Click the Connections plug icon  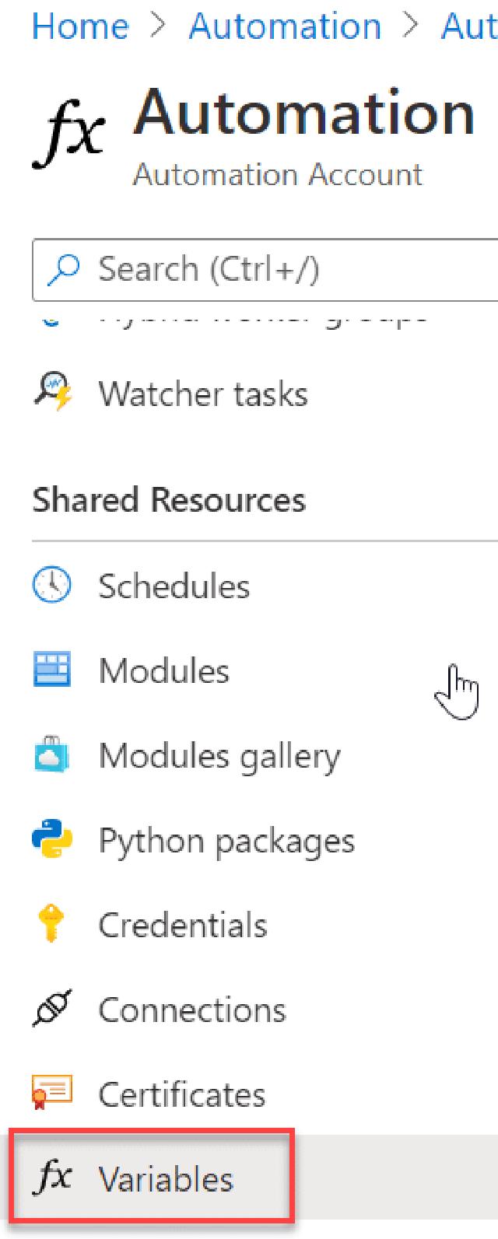coord(52,1010)
